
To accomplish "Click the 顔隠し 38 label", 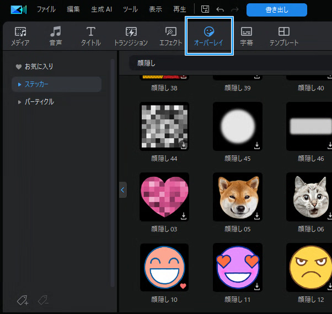I will (164, 88).
